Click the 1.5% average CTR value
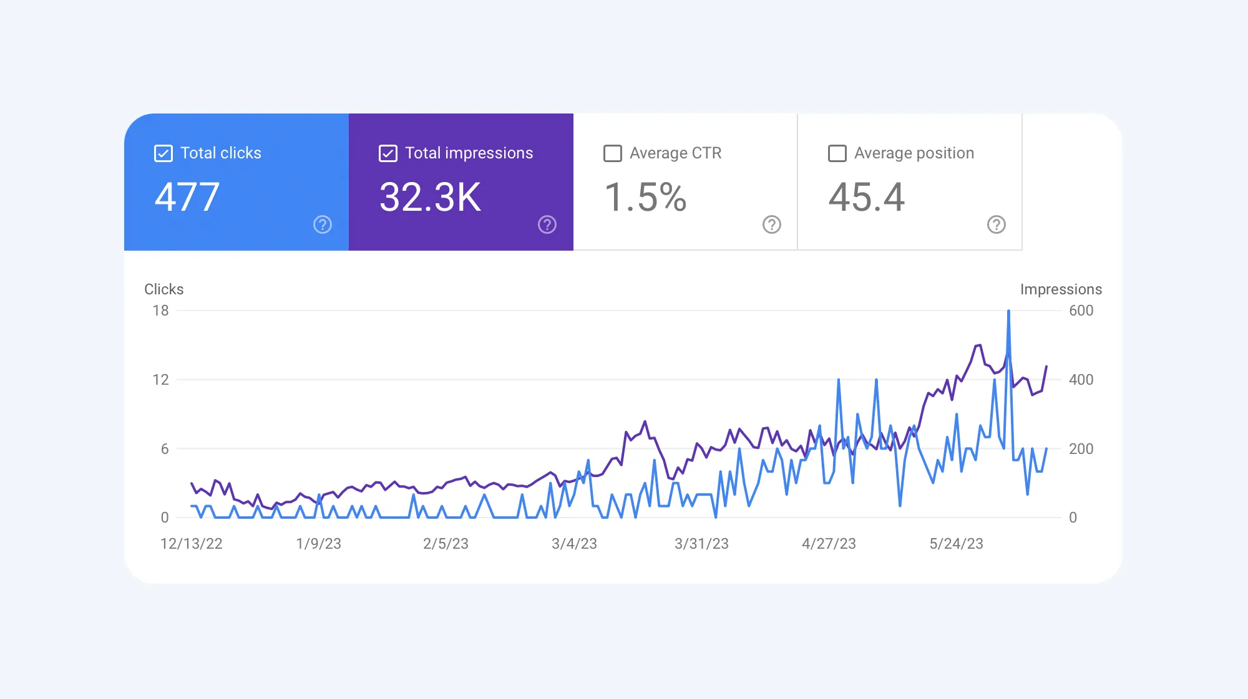The image size is (1248, 699). [646, 197]
